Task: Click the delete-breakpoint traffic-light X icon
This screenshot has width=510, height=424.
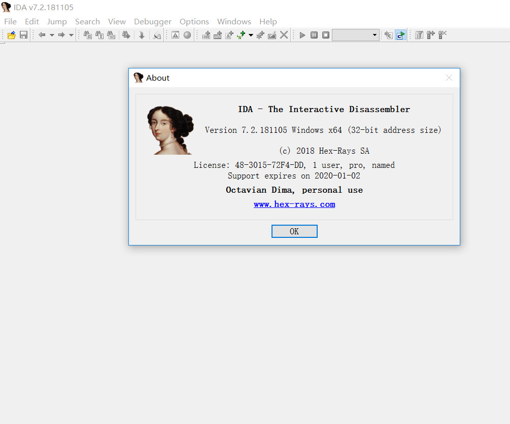Action: click(x=443, y=35)
